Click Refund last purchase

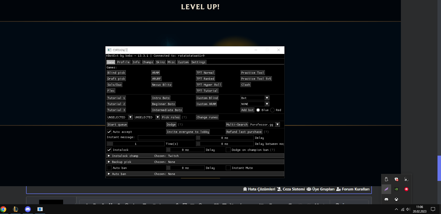(x=244, y=132)
